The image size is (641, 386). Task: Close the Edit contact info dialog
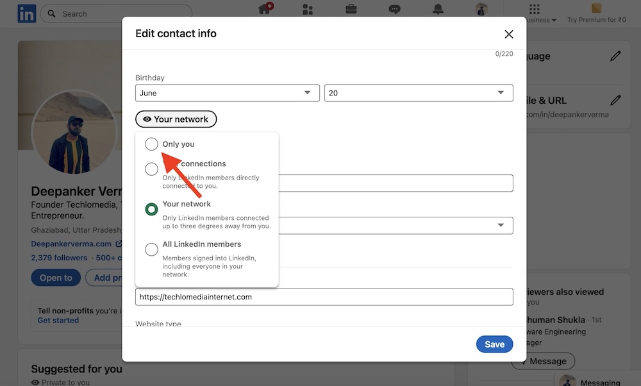click(508, 34)
